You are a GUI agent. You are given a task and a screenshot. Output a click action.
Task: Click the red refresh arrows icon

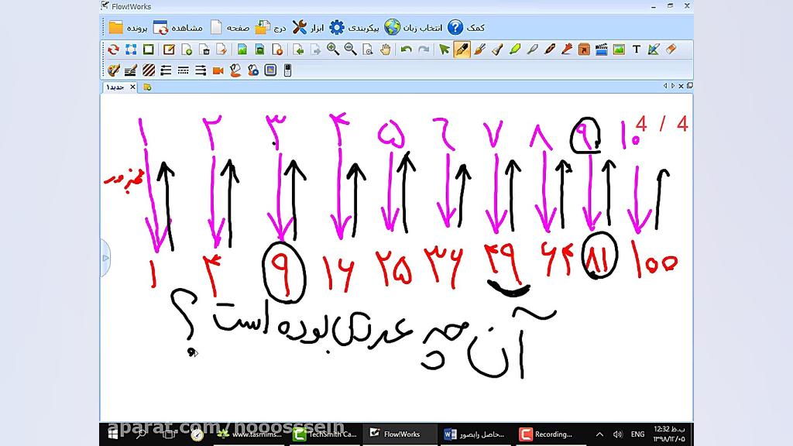[x=113, y=50]
